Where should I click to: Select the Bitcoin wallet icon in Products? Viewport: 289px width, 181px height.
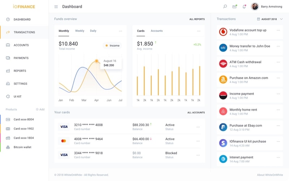8,147
